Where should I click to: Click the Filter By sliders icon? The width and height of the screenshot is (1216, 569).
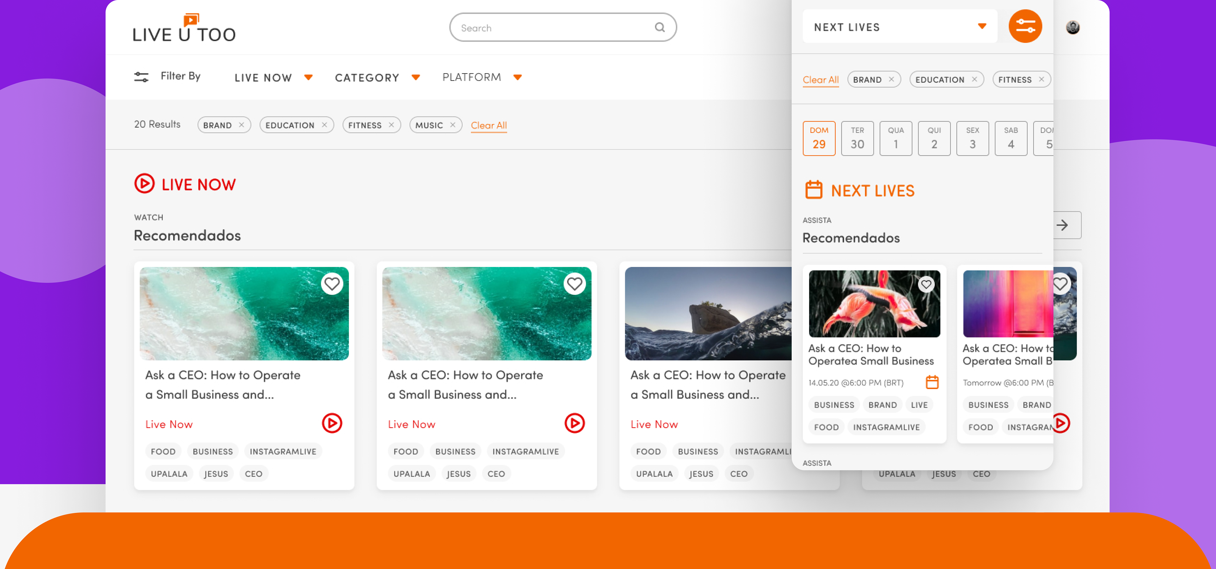point(141,77)
